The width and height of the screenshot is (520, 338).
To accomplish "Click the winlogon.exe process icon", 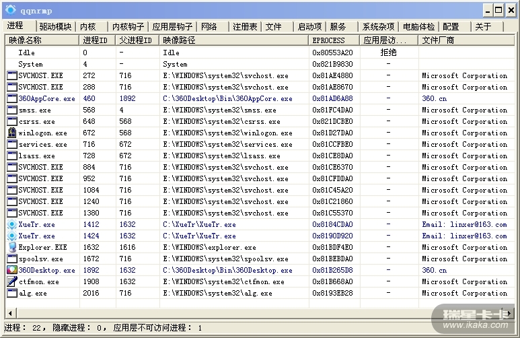I will point(12,133).
